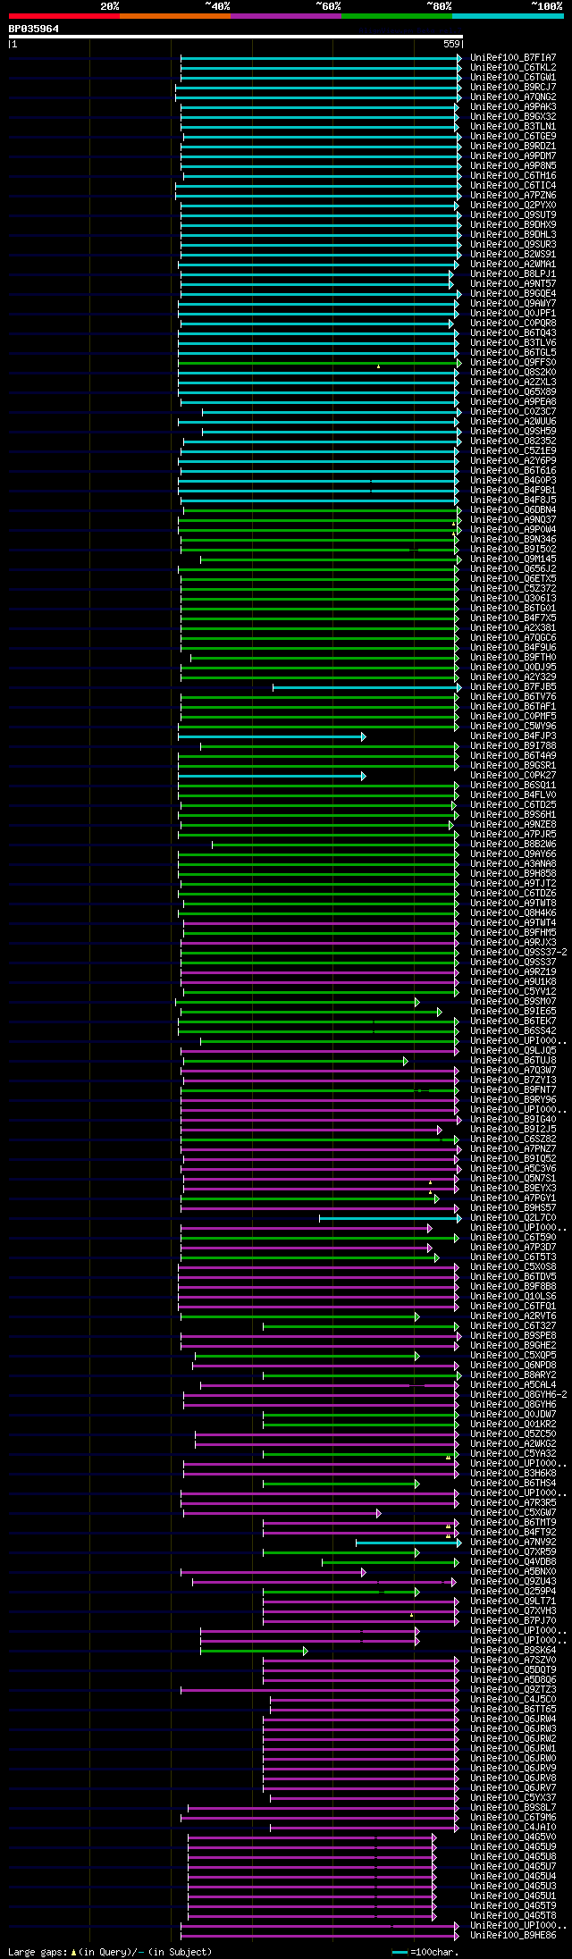Screen dimensions: 572x1959
Task: Select the UniRef100_Q4VDB8 label
Action: click(513, 1561)
